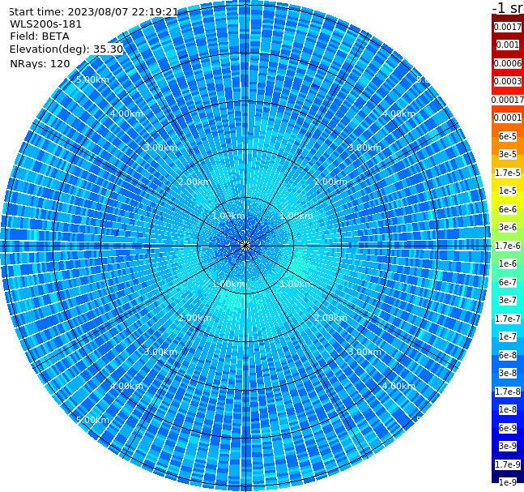The image size is (524, 492).
Task: Click the 0.00017 colorbar label
Action: point(508,100)
